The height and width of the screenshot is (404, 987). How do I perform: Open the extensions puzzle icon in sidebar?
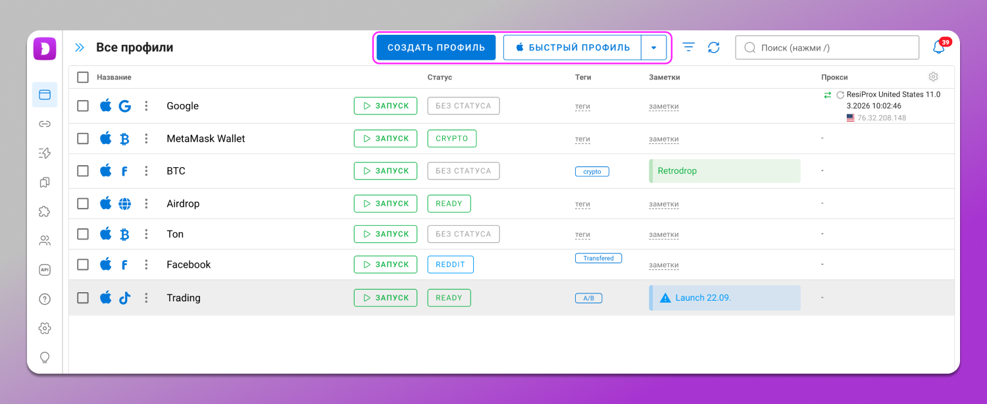(x=45, y=211)
